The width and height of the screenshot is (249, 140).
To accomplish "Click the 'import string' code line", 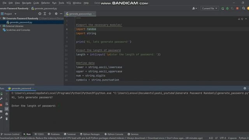I will (86, 33).
